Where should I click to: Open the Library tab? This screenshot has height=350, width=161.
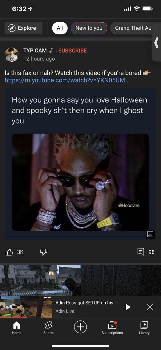(144, 328)
